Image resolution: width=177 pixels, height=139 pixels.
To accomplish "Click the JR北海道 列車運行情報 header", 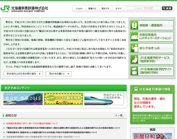I will 152,89.
